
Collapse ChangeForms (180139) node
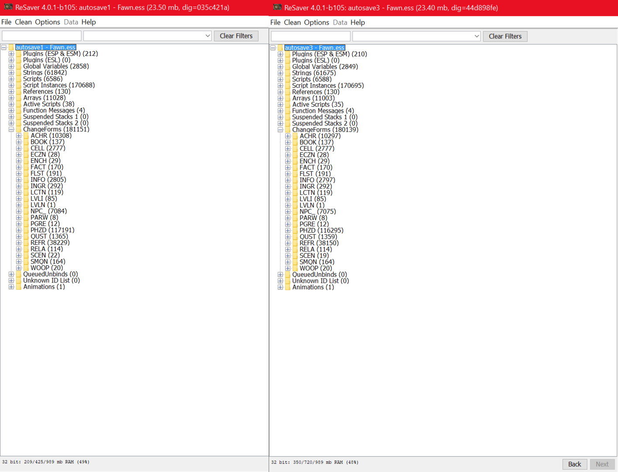pos(280,130)
